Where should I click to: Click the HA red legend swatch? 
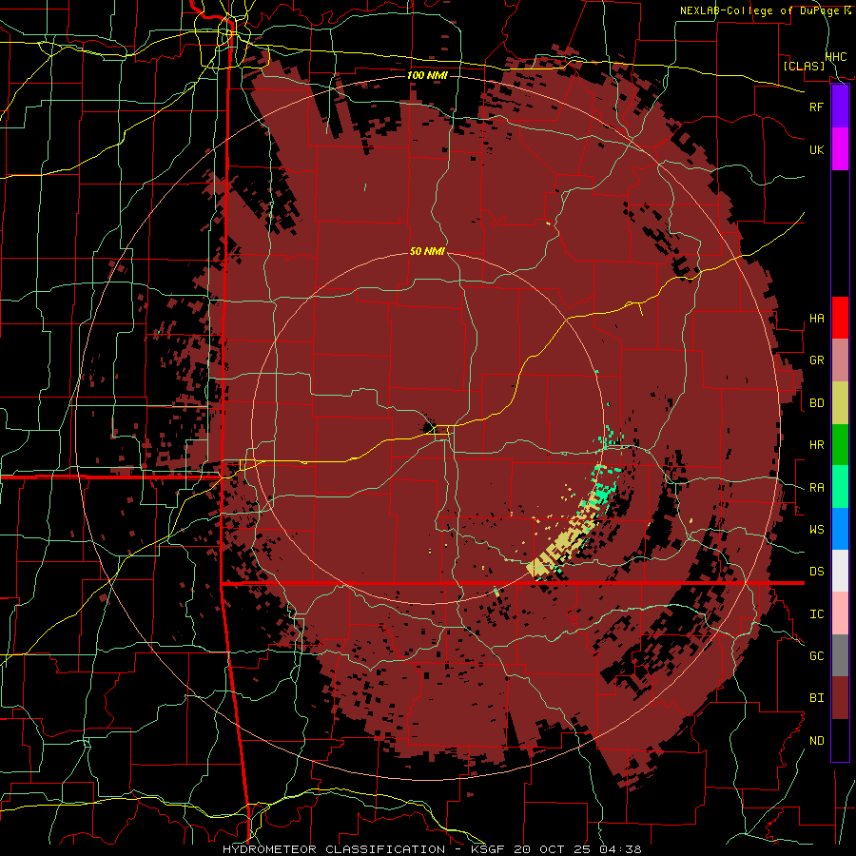tap(840, 318)
